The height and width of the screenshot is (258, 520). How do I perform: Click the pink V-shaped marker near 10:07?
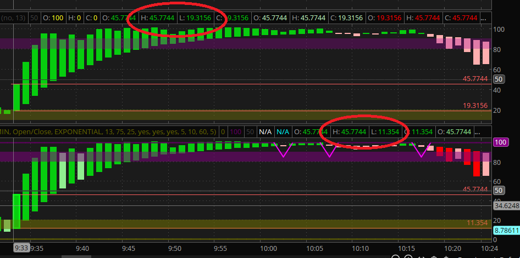pos(329,151)
